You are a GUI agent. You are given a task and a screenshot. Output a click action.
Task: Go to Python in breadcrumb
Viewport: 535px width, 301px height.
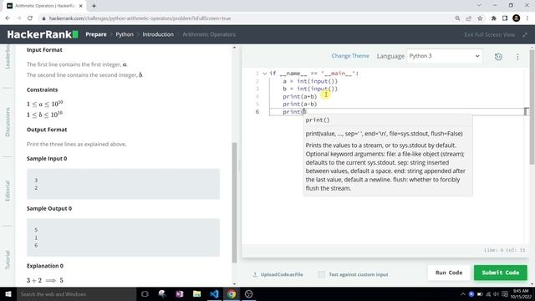click(125, 34)
